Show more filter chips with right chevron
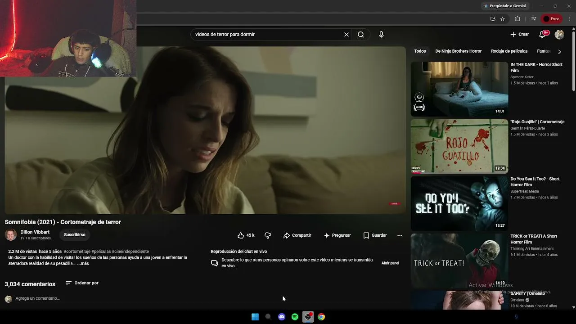Viewport: 576px width, 324px height. coord(559,52)
